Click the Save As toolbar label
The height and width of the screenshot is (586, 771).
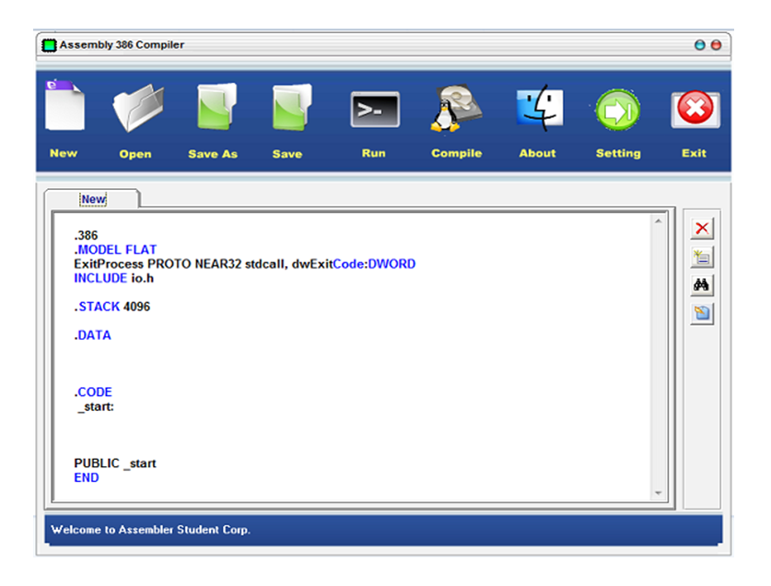pyautogui.click(x=213, y=154)
